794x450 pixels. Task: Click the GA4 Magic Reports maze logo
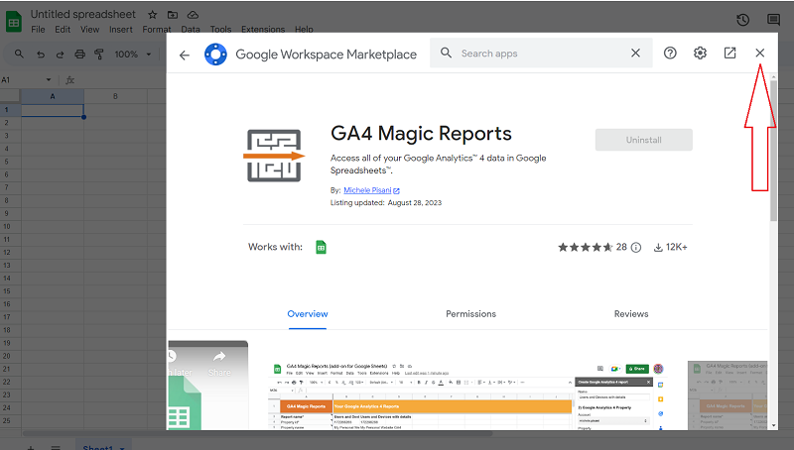(274, 156)
